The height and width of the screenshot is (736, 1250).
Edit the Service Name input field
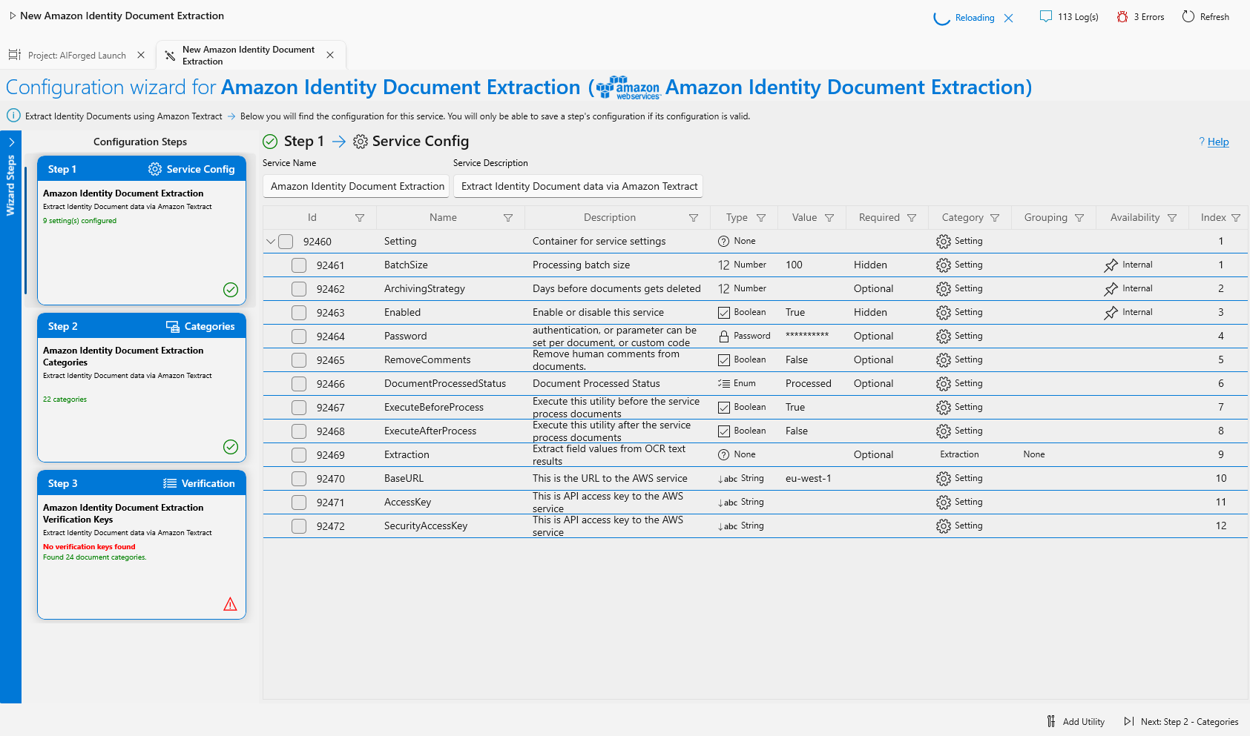tap(356, 187)
